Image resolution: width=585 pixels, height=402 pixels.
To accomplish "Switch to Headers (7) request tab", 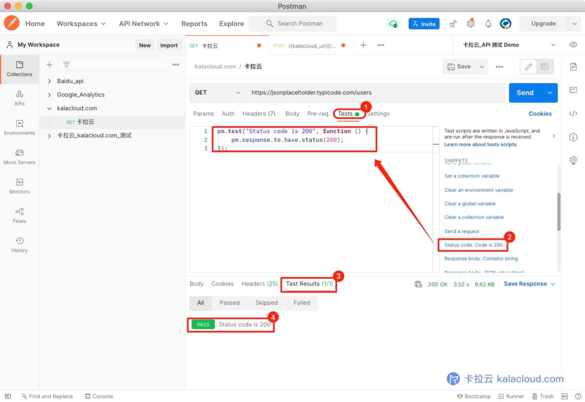I will coord(259,114).
